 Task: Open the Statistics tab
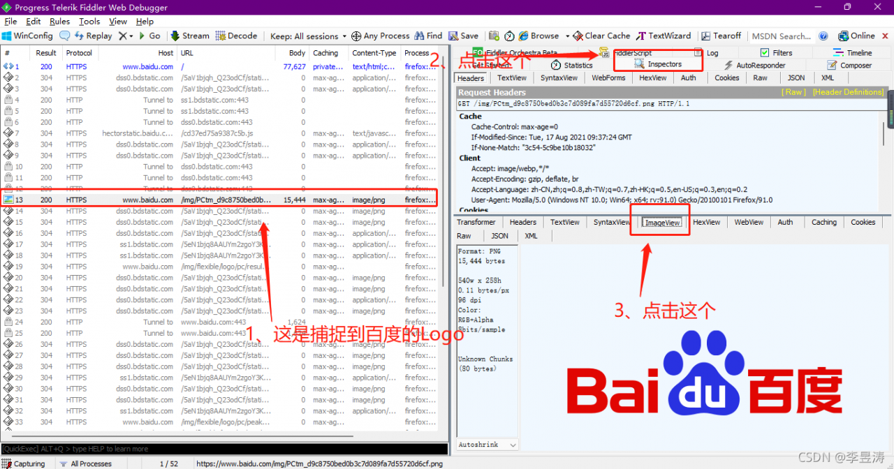571,65
